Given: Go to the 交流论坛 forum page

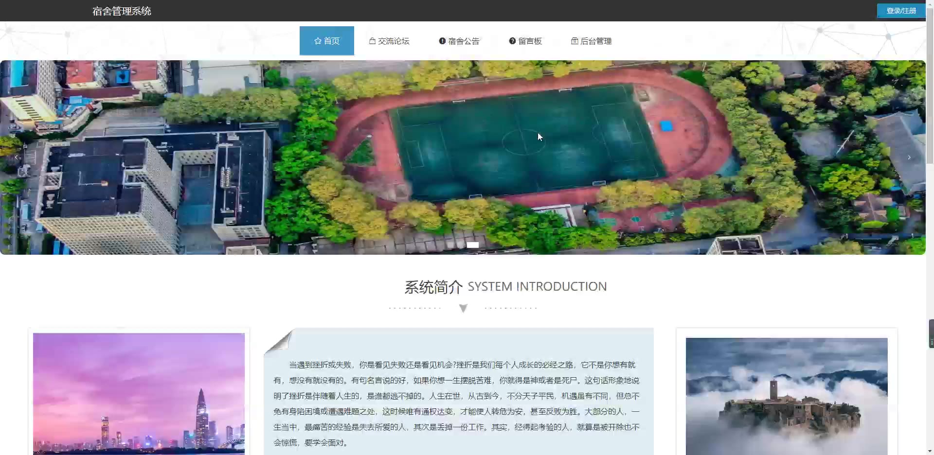Looking at the screenshot, I should pos(389,41).
